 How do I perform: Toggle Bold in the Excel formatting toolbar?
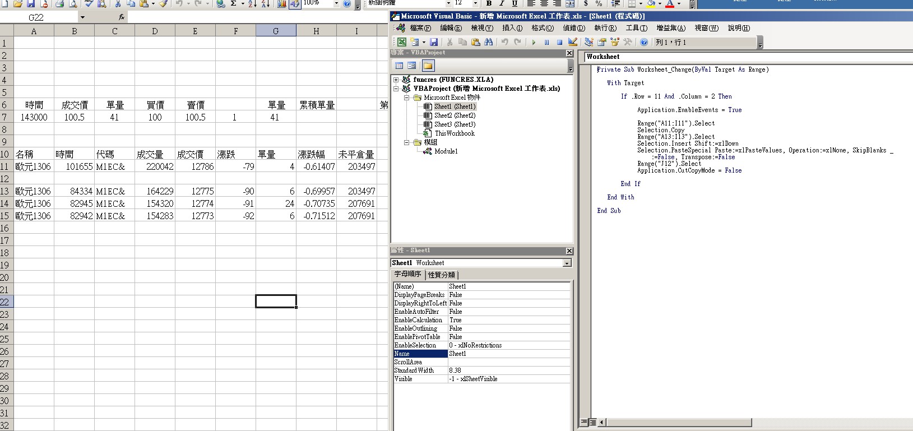pos(489,3)
